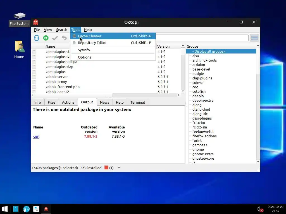Click the status icon for zam-plugins-ladspa
The image size is (286, 214).
(34, 62)
